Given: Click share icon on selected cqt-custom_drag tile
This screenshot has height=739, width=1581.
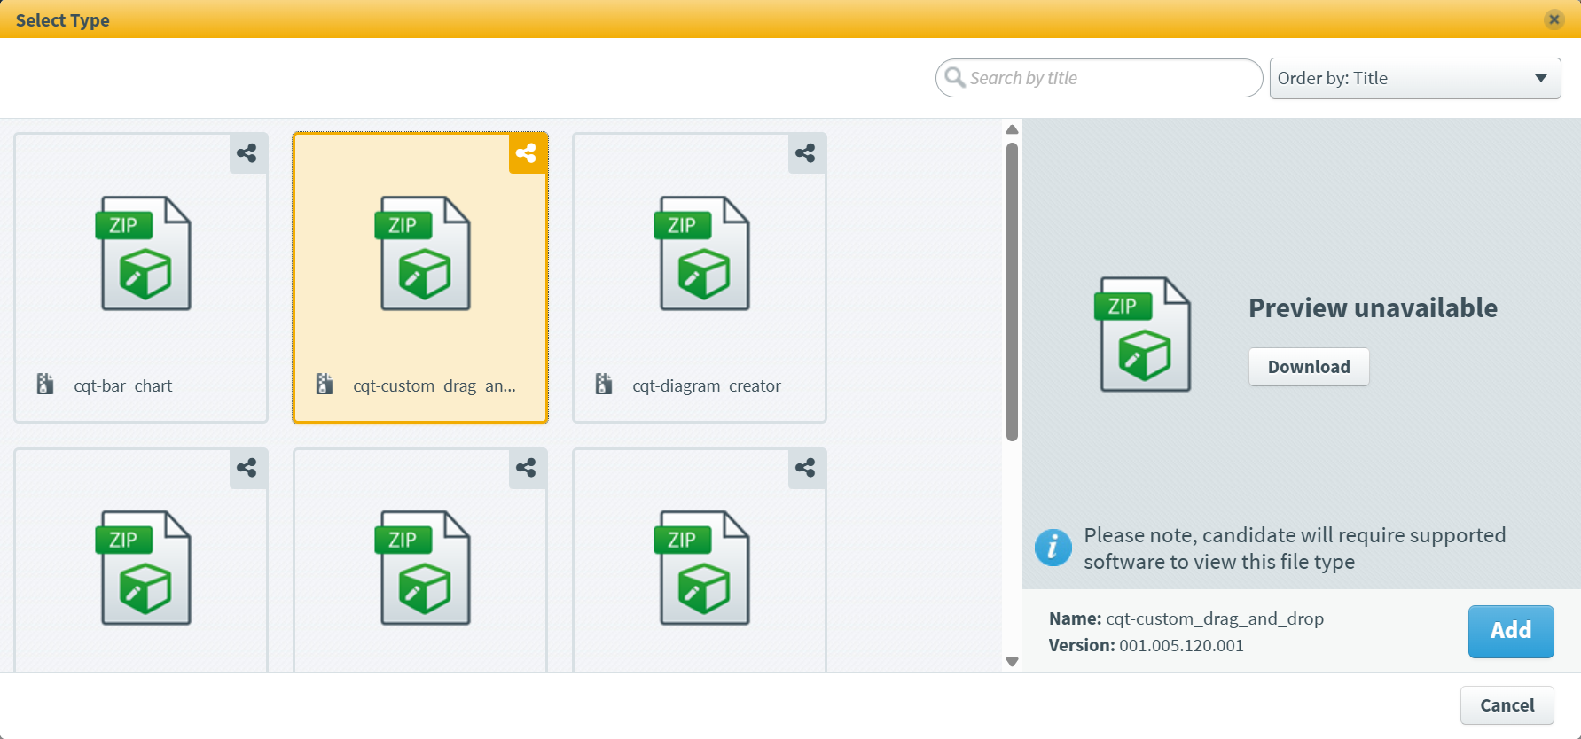Looking at the screenshot, I should [527, 153].
